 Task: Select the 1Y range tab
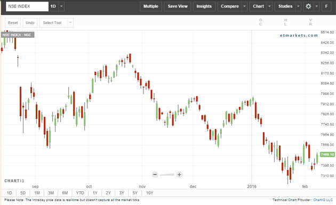(x=95, y=193)
